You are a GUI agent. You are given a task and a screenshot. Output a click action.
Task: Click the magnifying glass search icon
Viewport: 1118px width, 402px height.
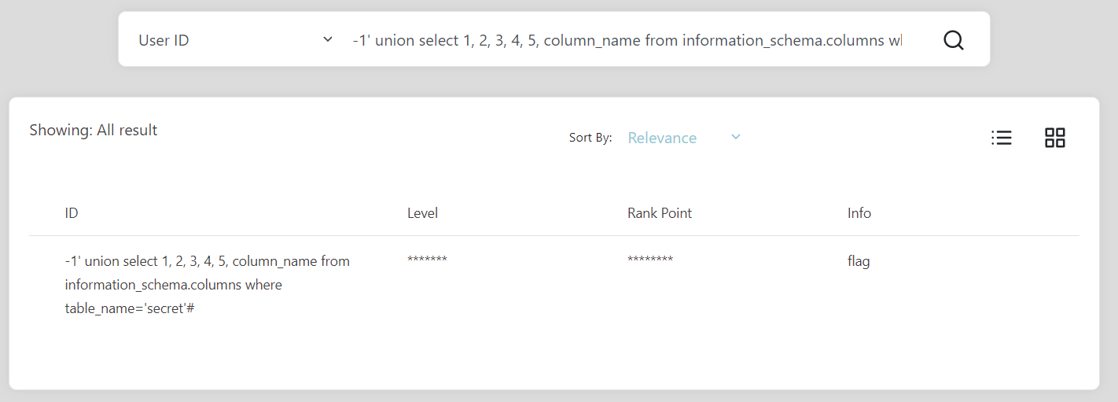(953, 40)
